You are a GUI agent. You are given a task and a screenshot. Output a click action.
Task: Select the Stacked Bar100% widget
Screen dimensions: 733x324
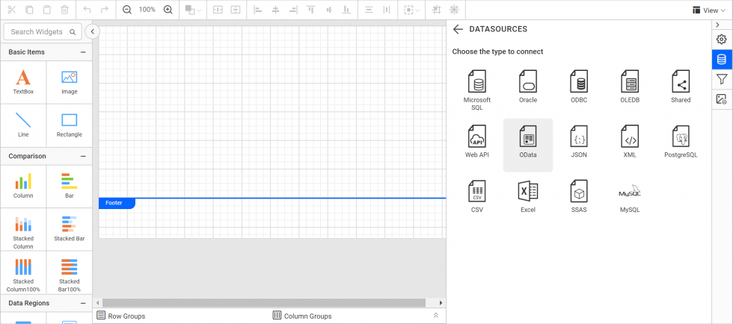pyautogui.click(x=69, y=272)
